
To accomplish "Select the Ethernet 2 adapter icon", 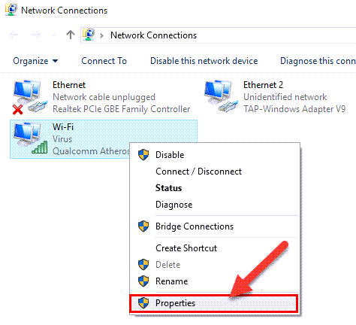I will point(221,96).
